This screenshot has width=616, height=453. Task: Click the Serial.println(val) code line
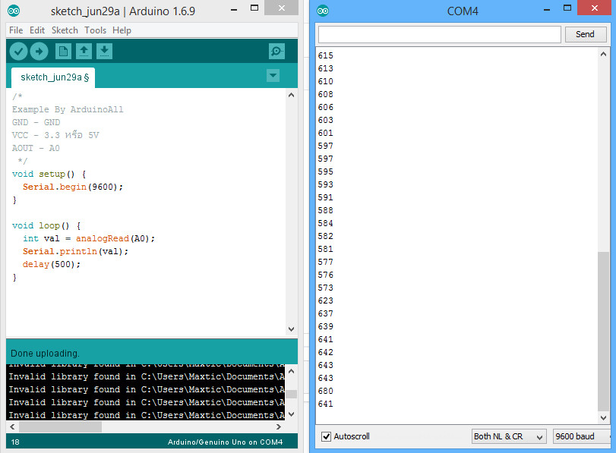[75, 252]
